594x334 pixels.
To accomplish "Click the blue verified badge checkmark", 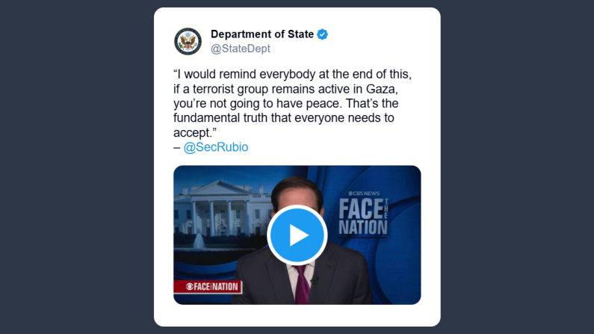I will point(323,34).
